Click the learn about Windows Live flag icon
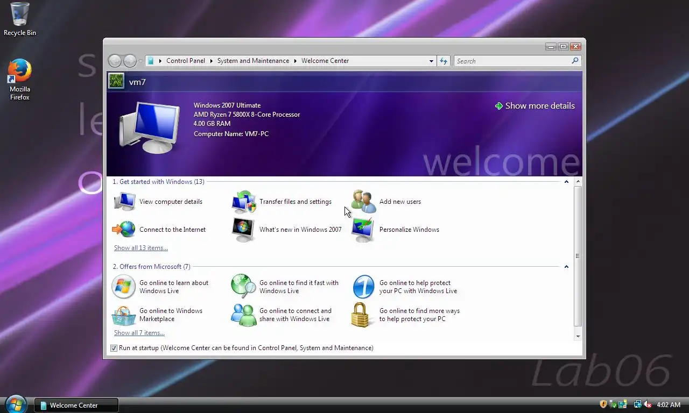The width and height of the screenshot is (689, 413). pyautogui.click(x=123, y=287)
